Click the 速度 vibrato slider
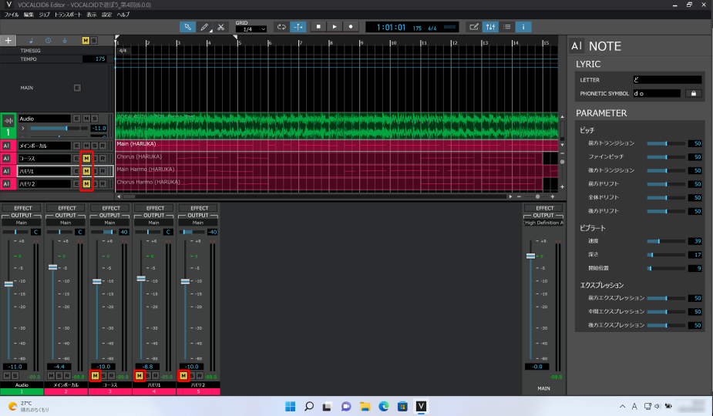Image resolution: width=713 pixels, height=416 pixels. point(664,241)
